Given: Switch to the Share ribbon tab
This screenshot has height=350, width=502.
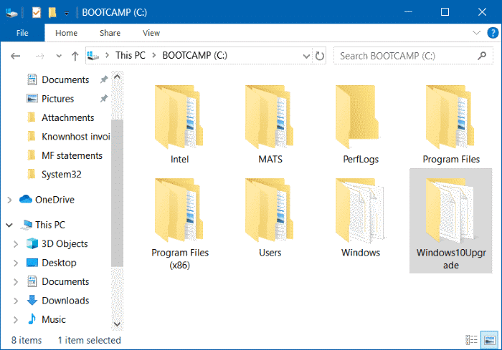Looking at the screenshot, I should pos(110,33).
